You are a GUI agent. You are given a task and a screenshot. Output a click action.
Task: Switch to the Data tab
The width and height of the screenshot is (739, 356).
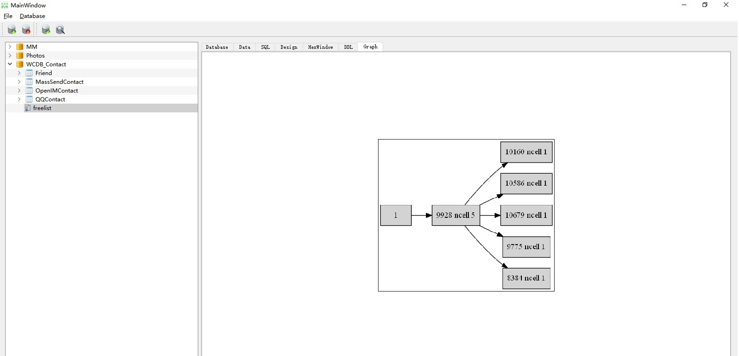(x=245, y=47)
